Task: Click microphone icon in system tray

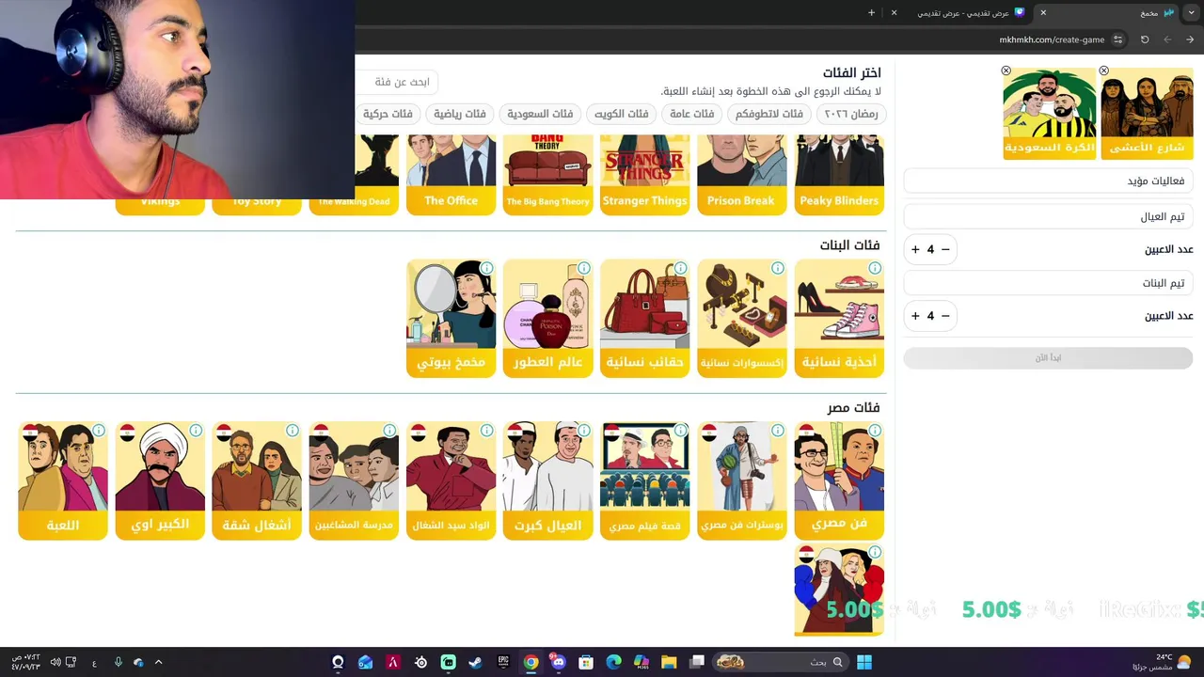Action: pyautogui.click(x=118, y=662)
